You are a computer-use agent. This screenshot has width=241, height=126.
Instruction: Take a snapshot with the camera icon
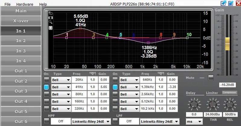(x=50, y=18)
